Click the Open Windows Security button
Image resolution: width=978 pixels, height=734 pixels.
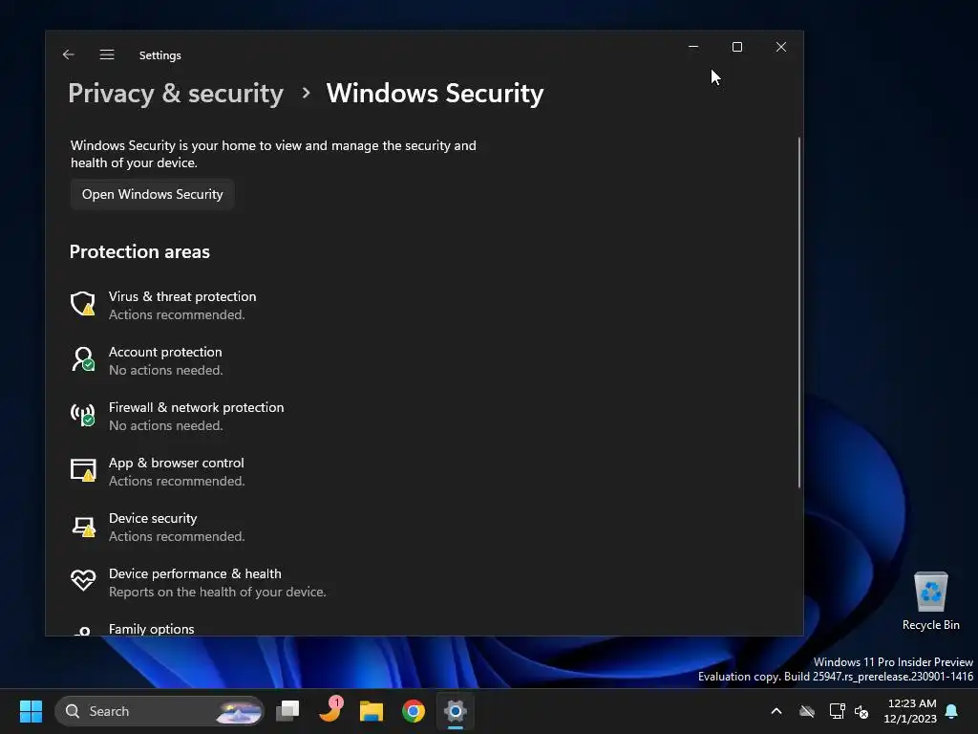(x=152, y=194)
